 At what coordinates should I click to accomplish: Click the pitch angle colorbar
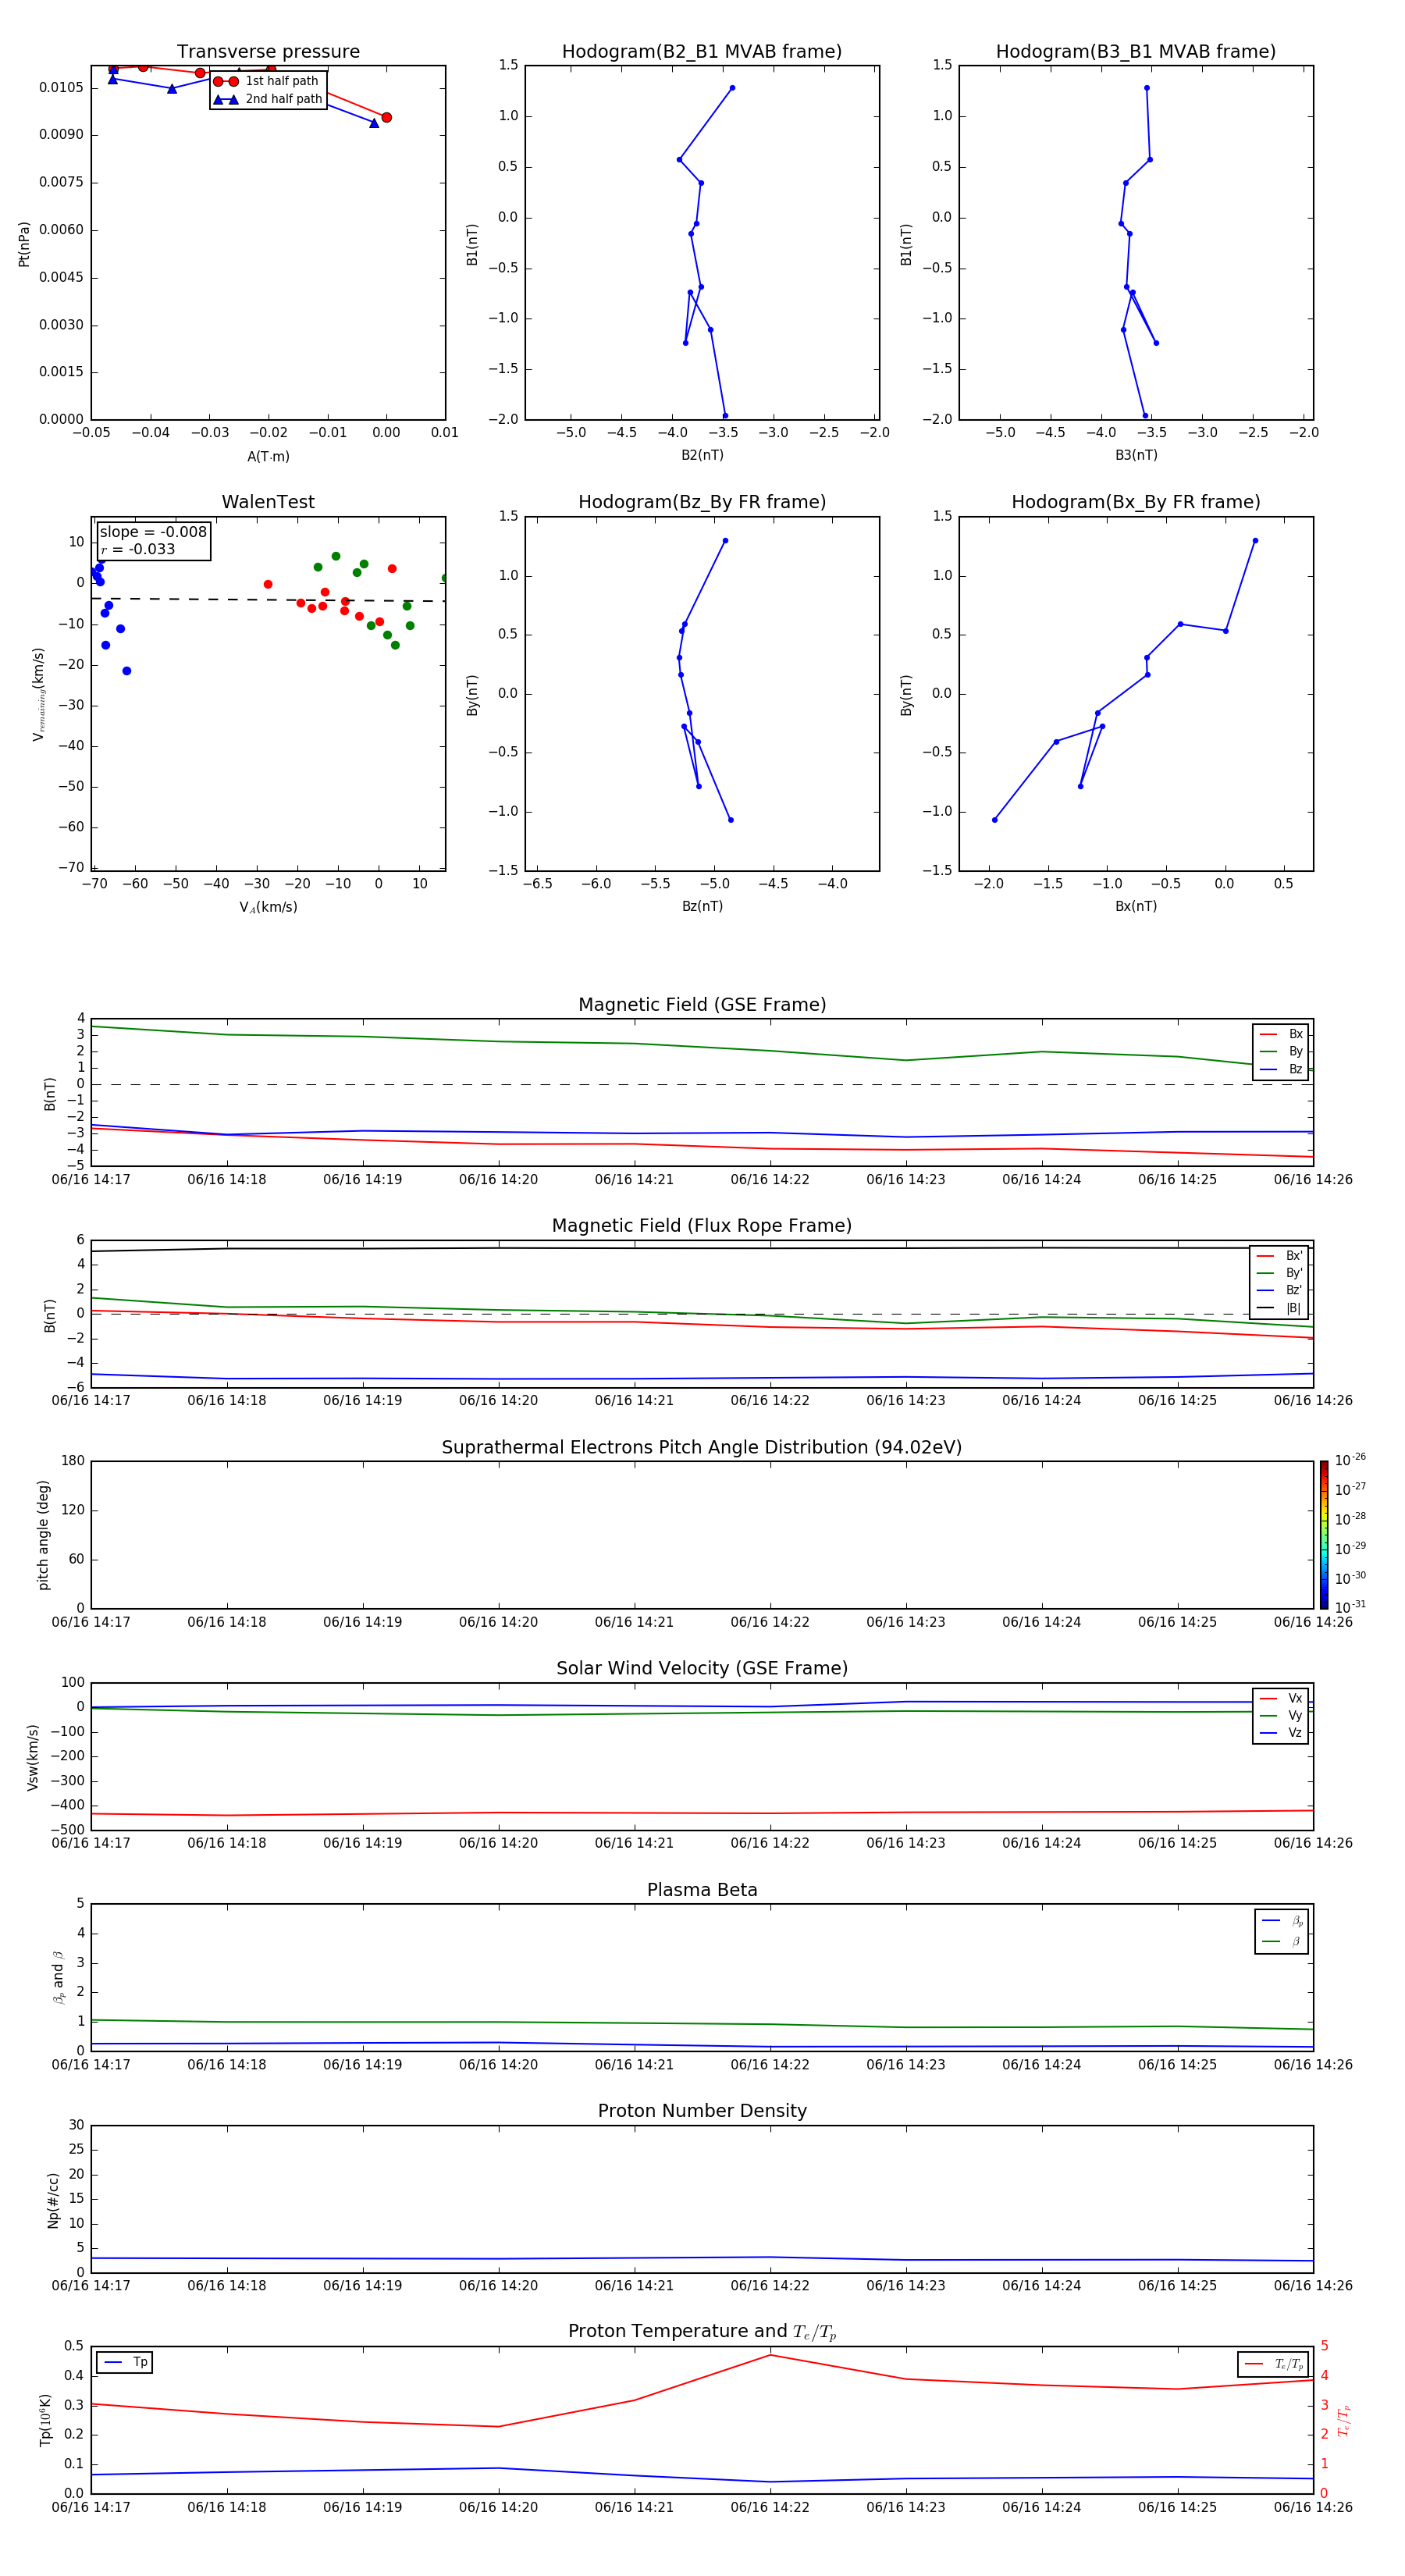(x=1324, y=1535)
